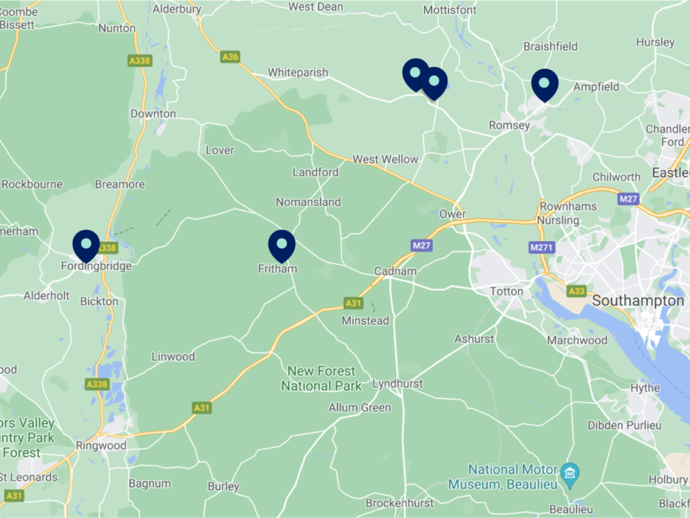Click the Brockenhurst label

click(400, 503)
